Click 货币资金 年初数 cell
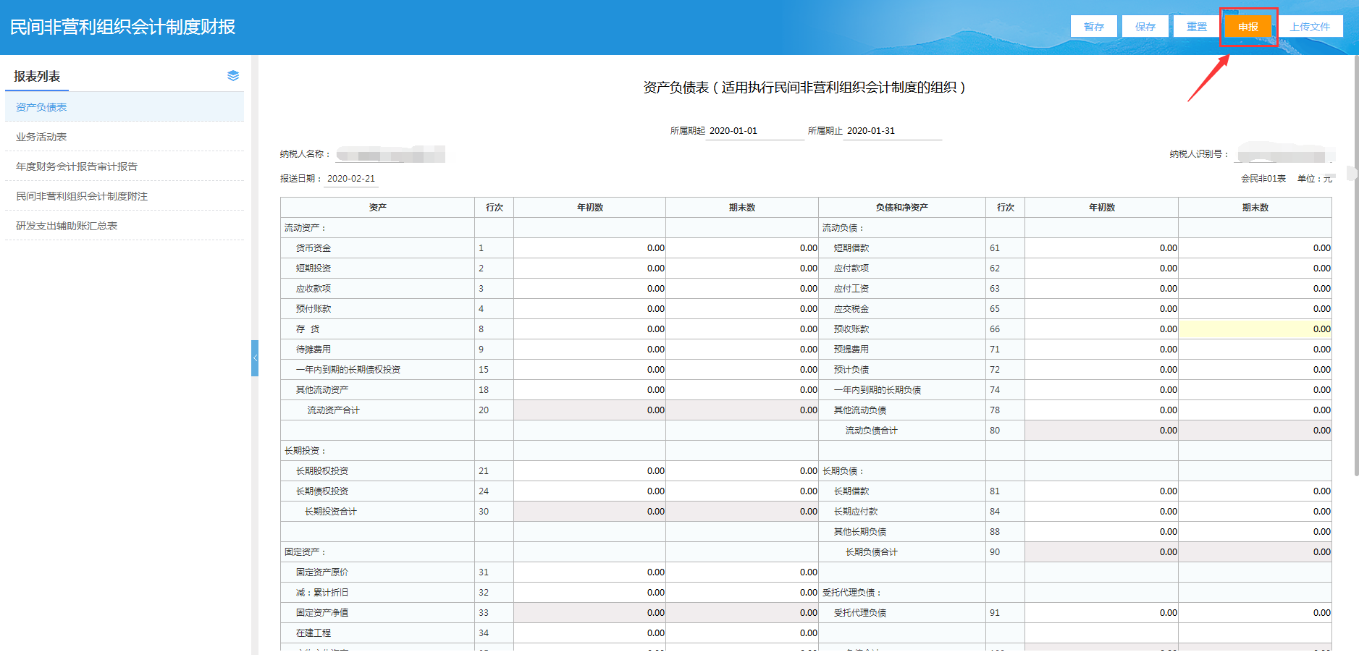Image resolution: width=1359 pixels, height=660 pixels. [589, 248]
